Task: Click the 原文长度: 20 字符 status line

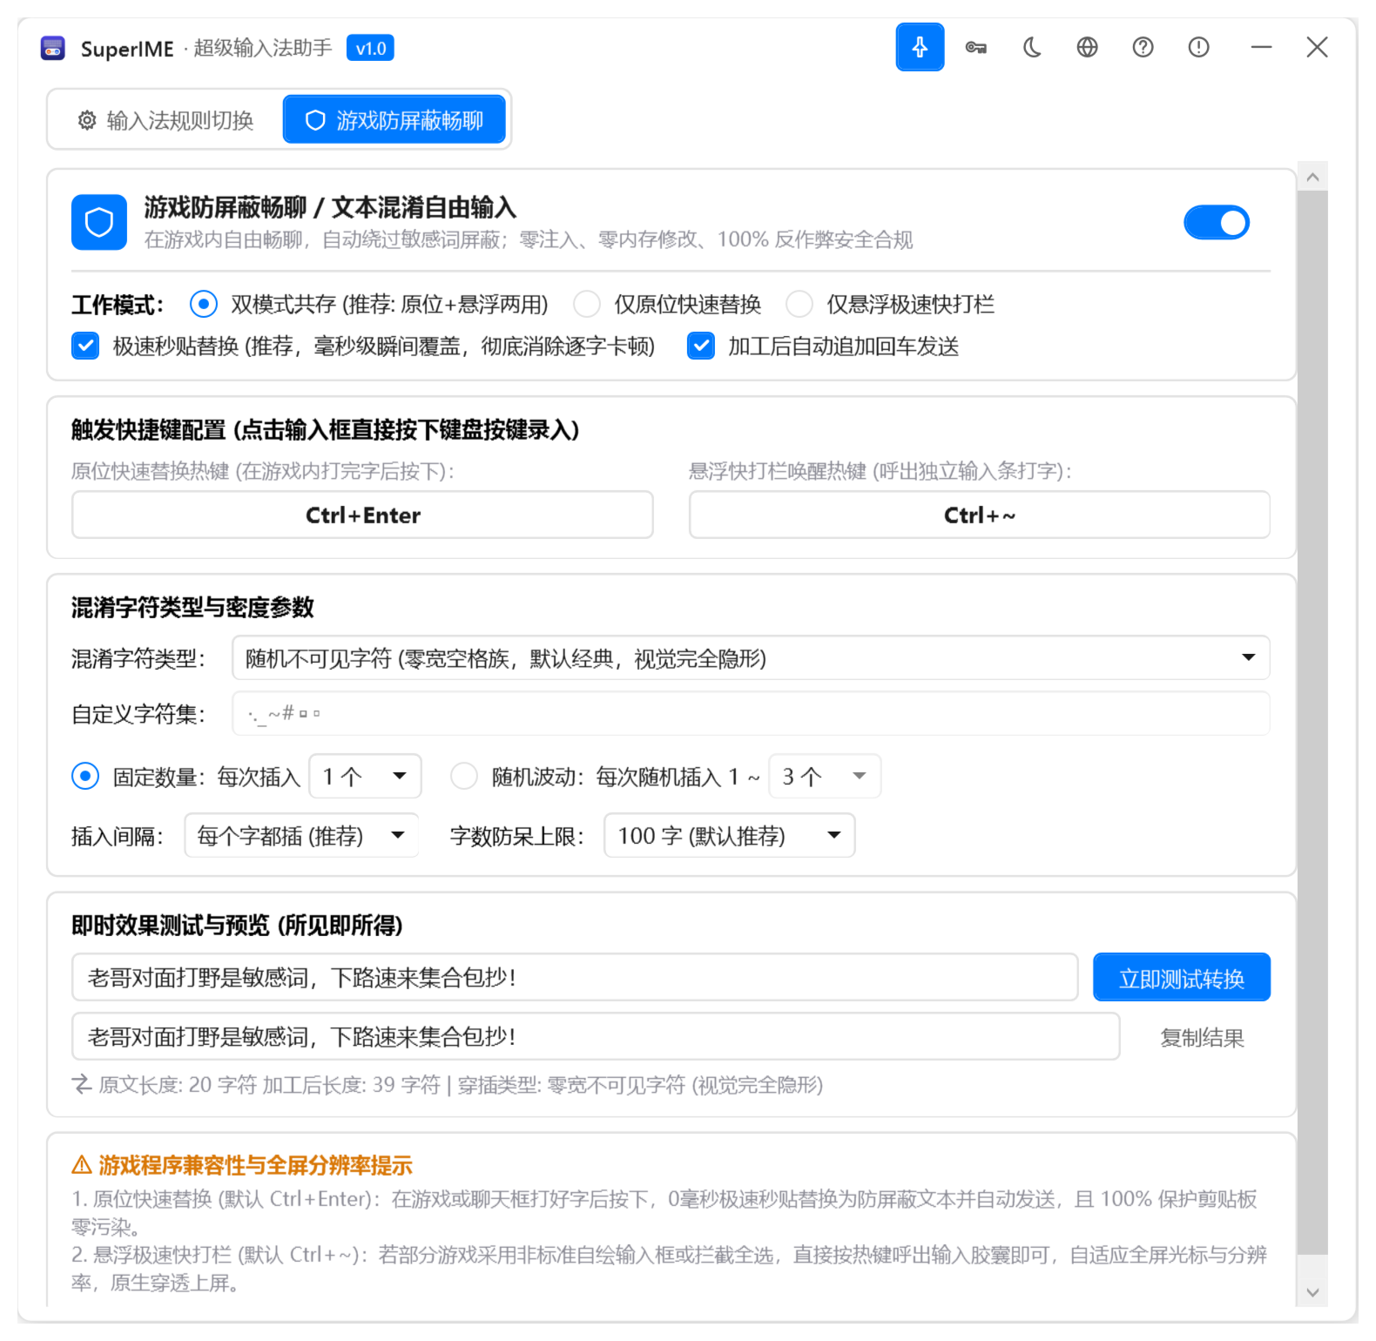Action: tap(448, 1085)
